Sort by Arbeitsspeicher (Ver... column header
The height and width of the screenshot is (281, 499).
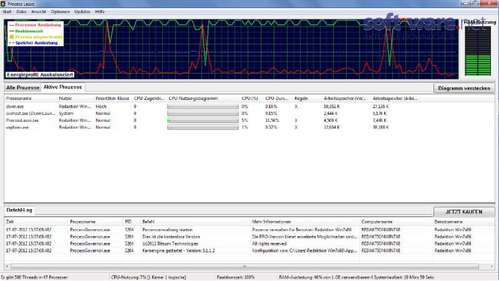(346, 99)
